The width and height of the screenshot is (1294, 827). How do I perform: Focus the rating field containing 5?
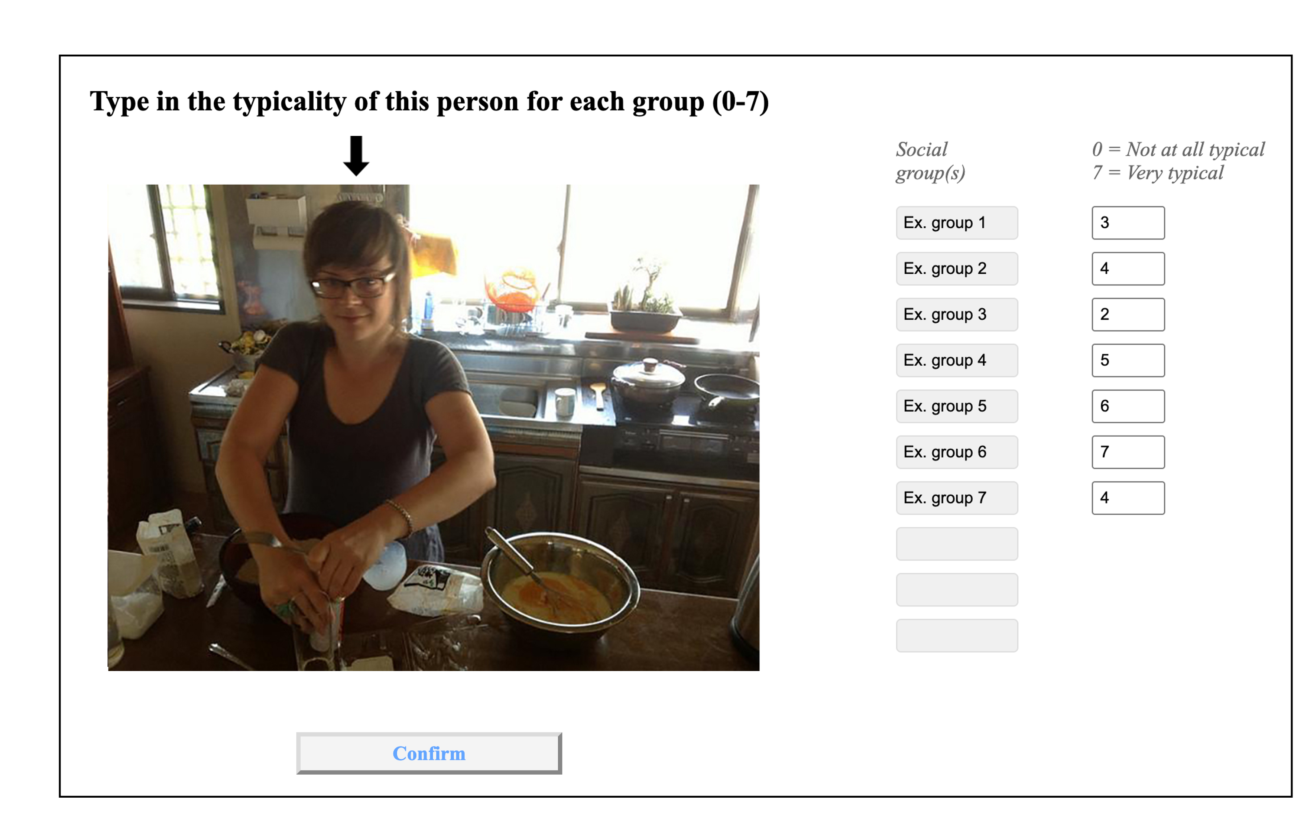1128,360
